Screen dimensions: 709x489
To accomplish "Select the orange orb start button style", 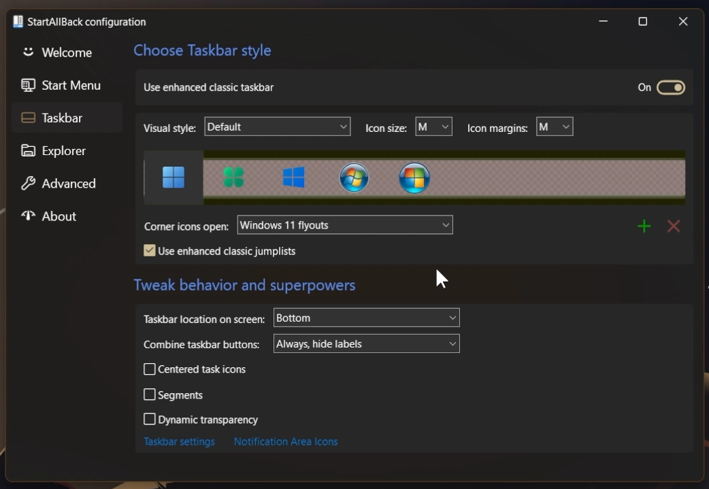I will point(414,177).
